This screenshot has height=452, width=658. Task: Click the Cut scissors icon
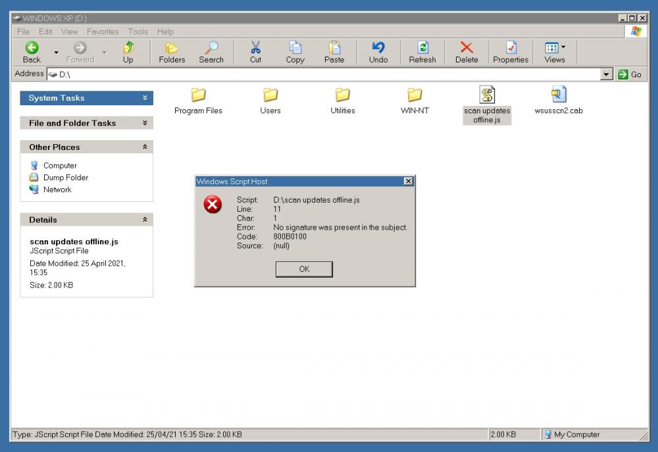(x=255, y=48)
